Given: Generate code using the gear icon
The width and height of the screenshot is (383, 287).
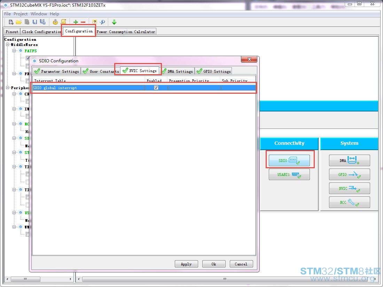Looking at the screenshot, I should [55, 22].
